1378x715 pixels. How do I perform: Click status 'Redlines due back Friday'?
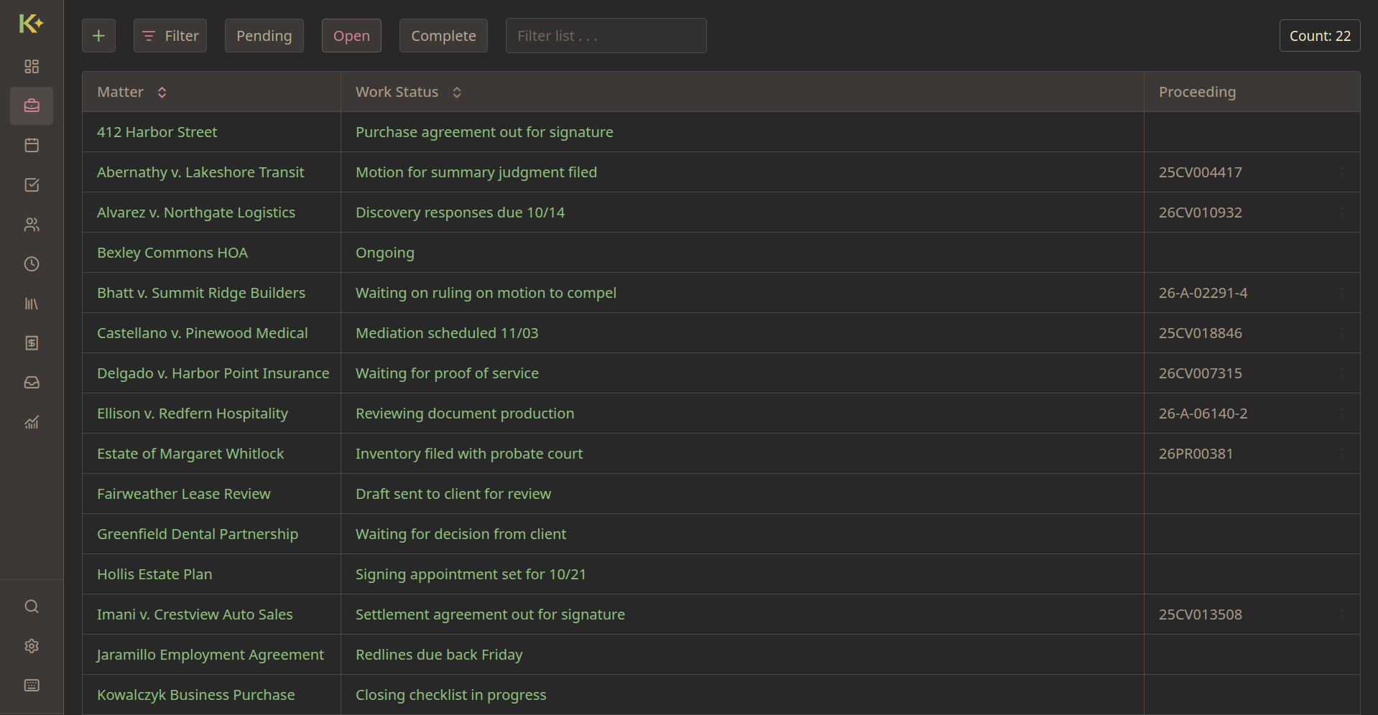[x=439, y=655]
